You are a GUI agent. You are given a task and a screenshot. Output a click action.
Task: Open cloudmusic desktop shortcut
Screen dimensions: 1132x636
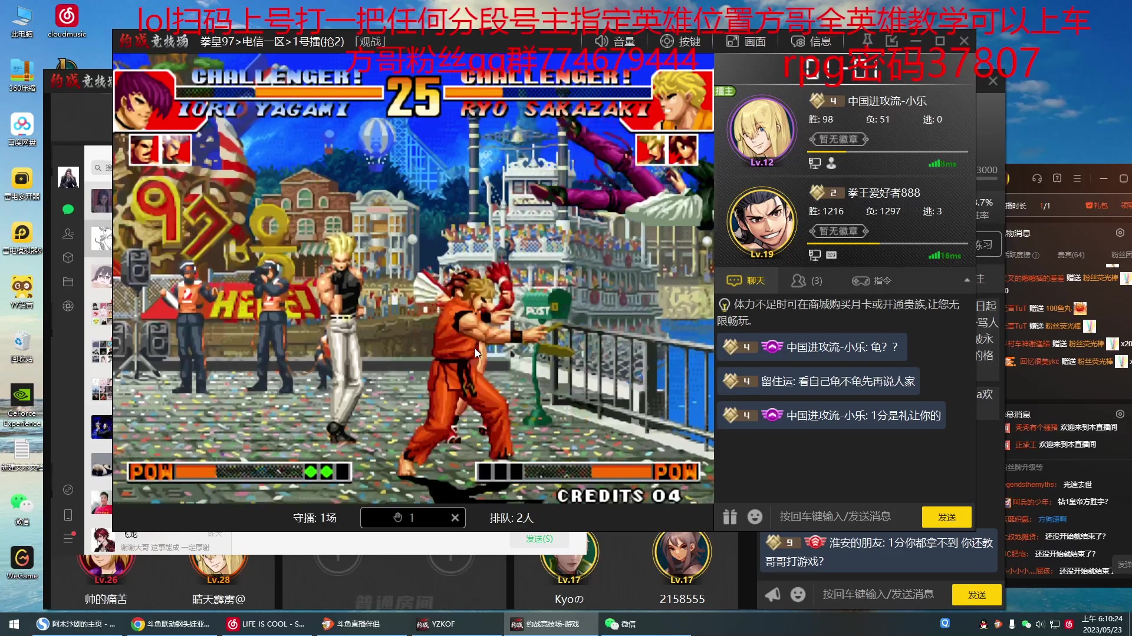click(67, 21)
